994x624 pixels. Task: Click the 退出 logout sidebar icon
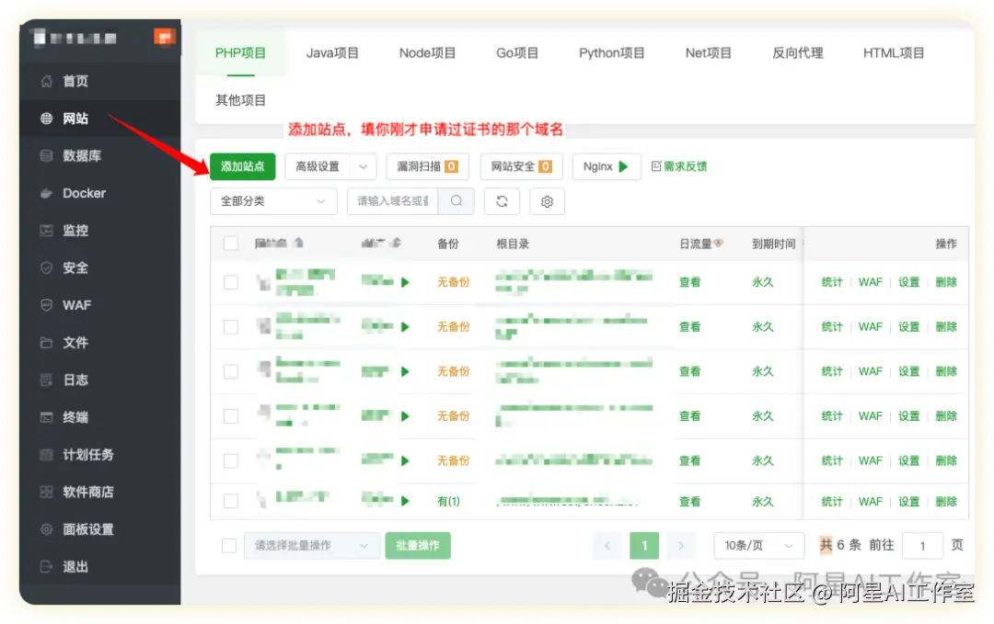(46, 566)
